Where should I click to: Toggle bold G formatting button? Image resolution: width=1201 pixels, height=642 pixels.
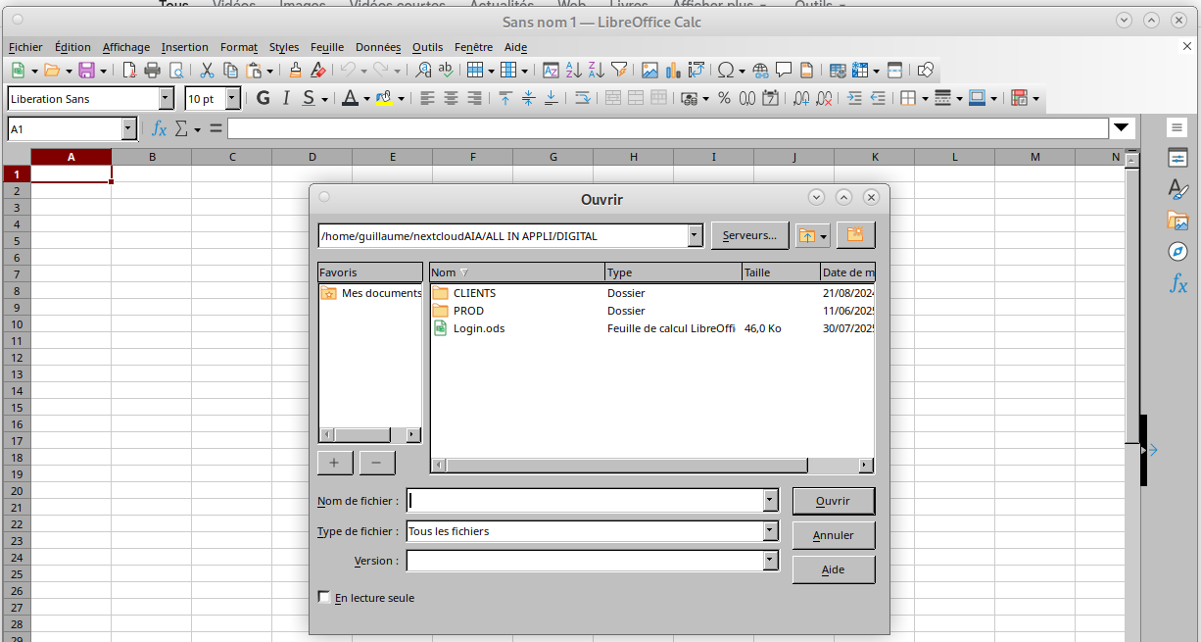(263, 98)
